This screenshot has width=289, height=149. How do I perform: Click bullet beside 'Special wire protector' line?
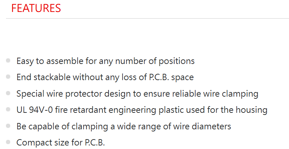coord(8,93)
